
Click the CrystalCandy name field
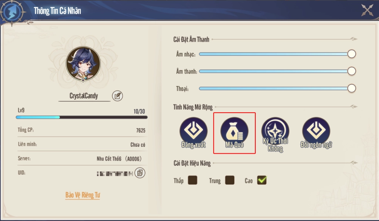pyautogui.click(x=84, y=96)
